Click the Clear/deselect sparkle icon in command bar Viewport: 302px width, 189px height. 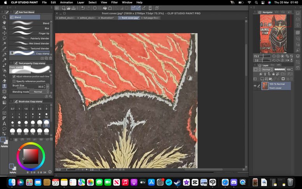pyautogui.click(x=95, y=8)
